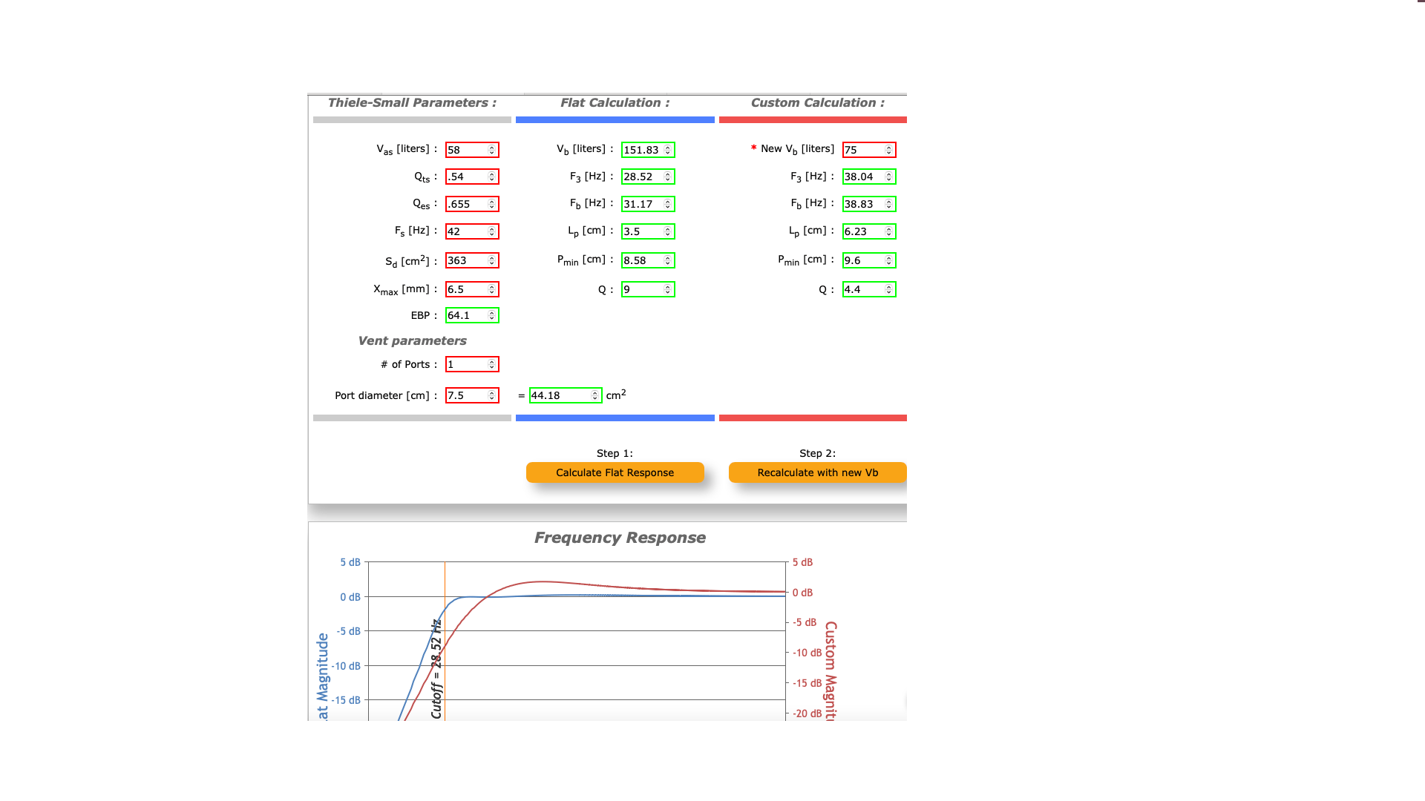Click the Custom Calculation heading

817,103
